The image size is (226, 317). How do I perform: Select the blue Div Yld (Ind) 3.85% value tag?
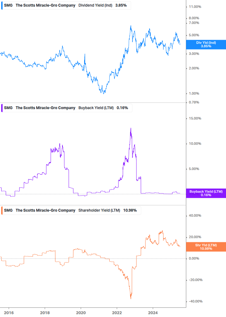coord(206,44)
